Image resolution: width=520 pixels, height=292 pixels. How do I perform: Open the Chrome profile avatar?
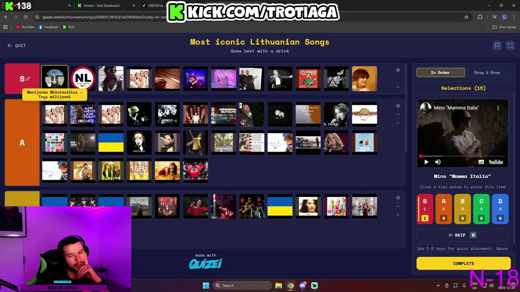point(504,17)
